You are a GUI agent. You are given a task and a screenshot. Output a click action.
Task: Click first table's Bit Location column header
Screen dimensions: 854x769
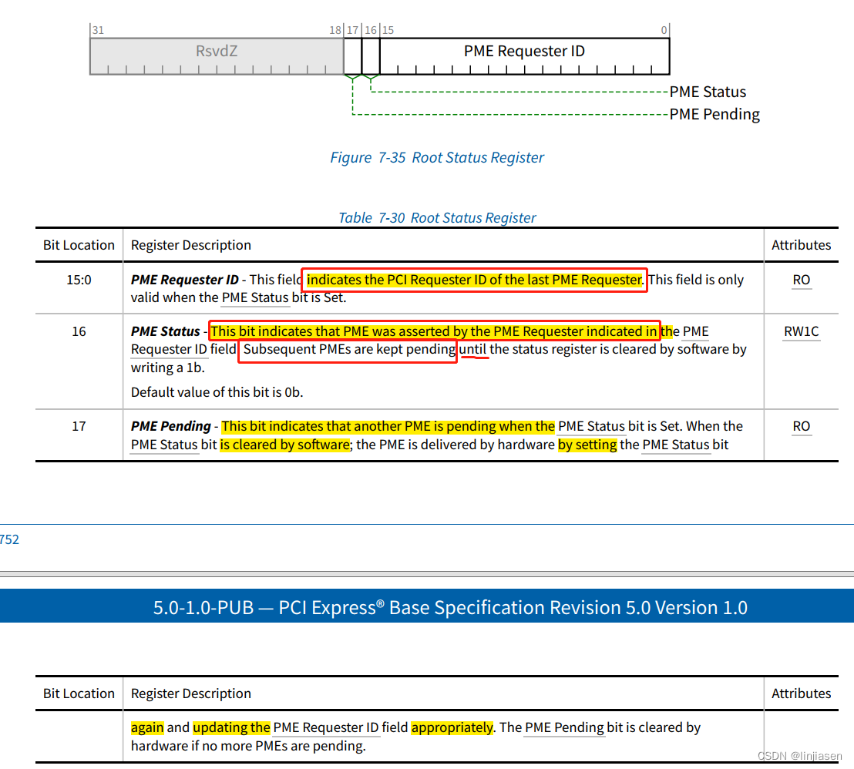point(79,246)
